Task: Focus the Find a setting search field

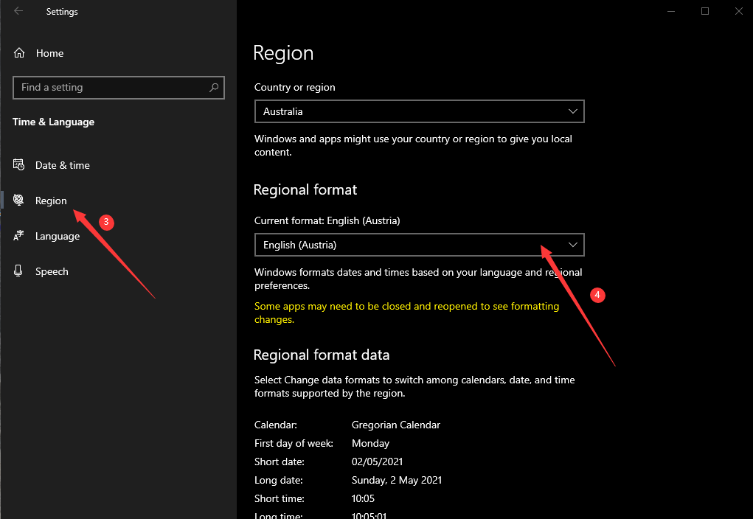Action: (111, 87)
